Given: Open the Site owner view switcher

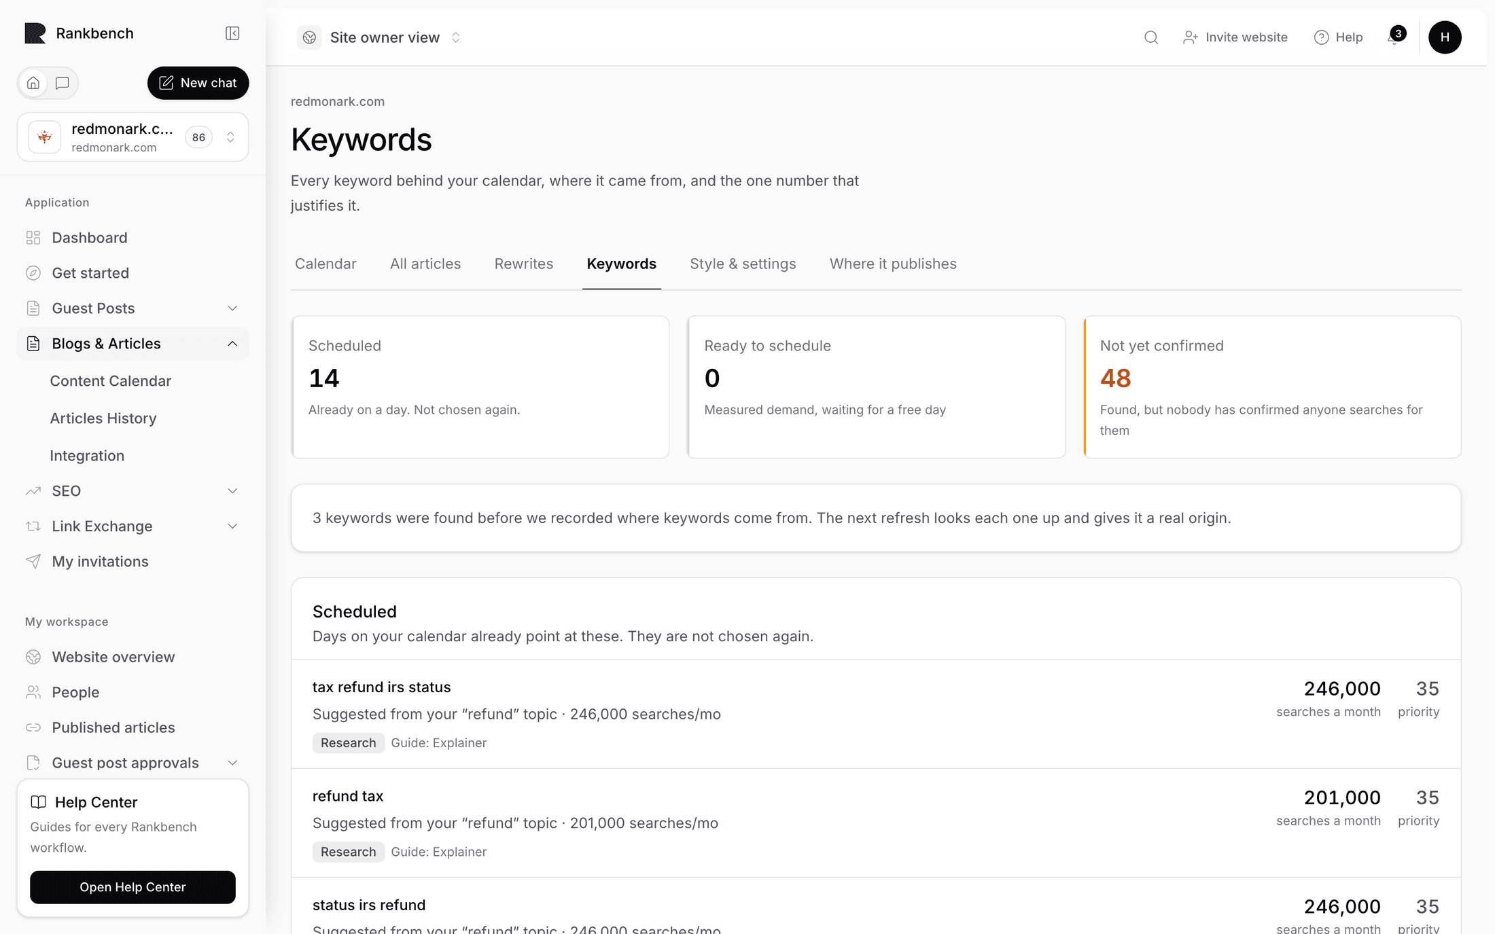Looking at the screenshot, I should (379, 37).
